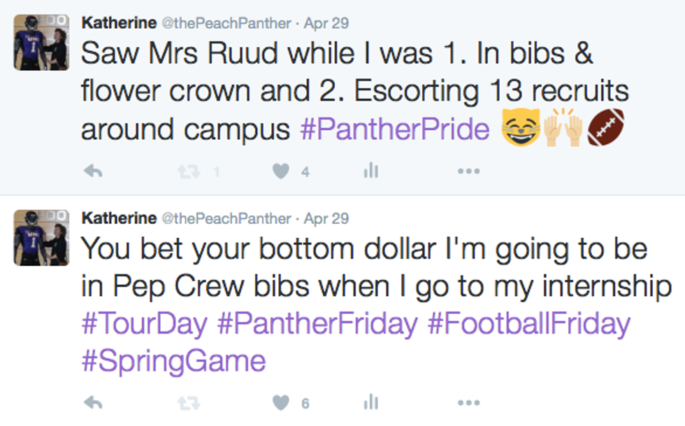Open more options on the second tweet
The image size is (685, 426).
pos(468,402)
